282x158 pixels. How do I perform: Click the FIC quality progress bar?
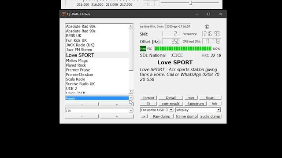pyautogui.click(x=183, y=49)
